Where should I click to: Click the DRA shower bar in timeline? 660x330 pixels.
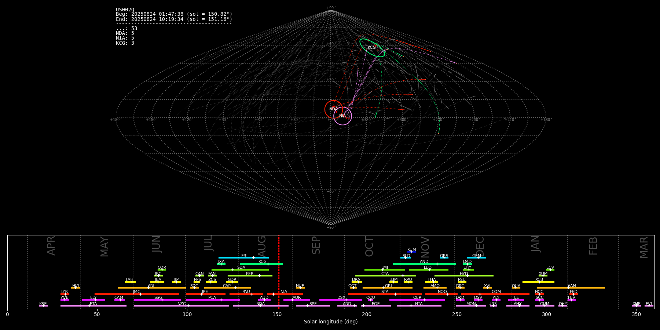[x=357, y=282]
